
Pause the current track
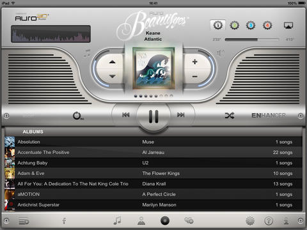pyautogui.click(x=153, y=116)
